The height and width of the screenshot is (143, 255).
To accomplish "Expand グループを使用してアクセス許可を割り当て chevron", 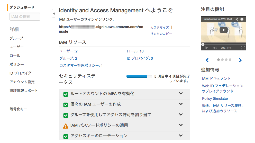I will coord(181,115).
